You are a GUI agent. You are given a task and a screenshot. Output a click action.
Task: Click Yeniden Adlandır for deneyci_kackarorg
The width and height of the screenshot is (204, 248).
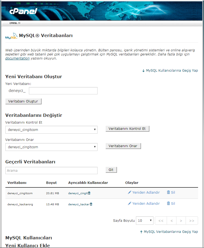(x=146, y=204)
